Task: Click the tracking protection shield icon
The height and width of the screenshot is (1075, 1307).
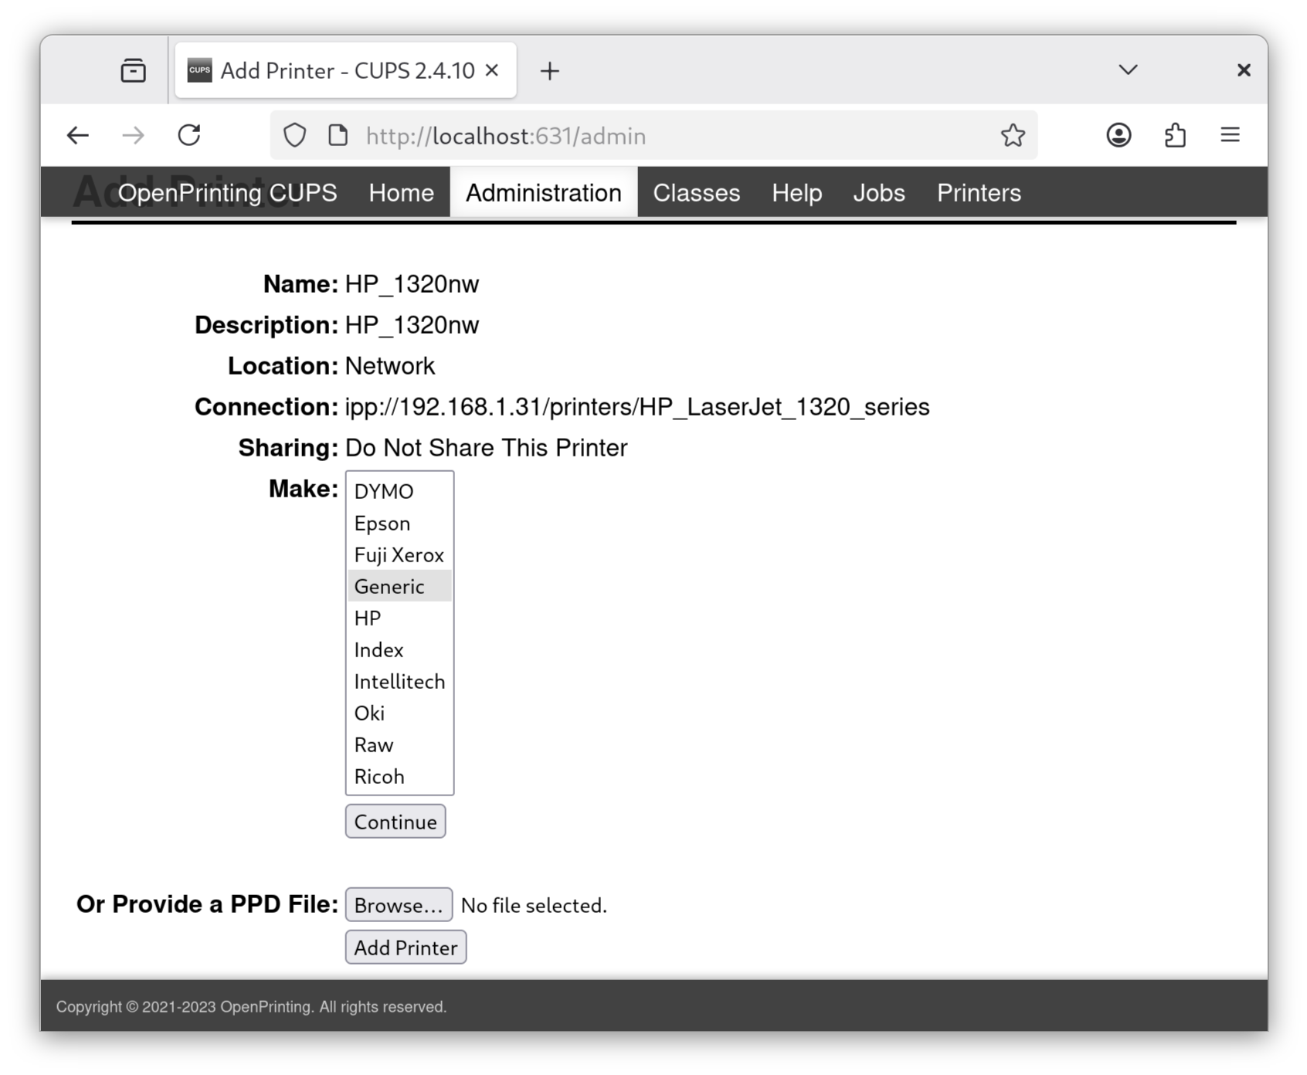Action: [x=294, y=136]
